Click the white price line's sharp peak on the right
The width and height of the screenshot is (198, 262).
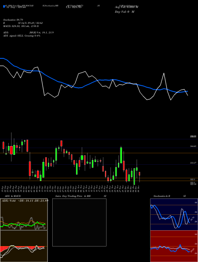pyautogui.click(x=164, y=73)
